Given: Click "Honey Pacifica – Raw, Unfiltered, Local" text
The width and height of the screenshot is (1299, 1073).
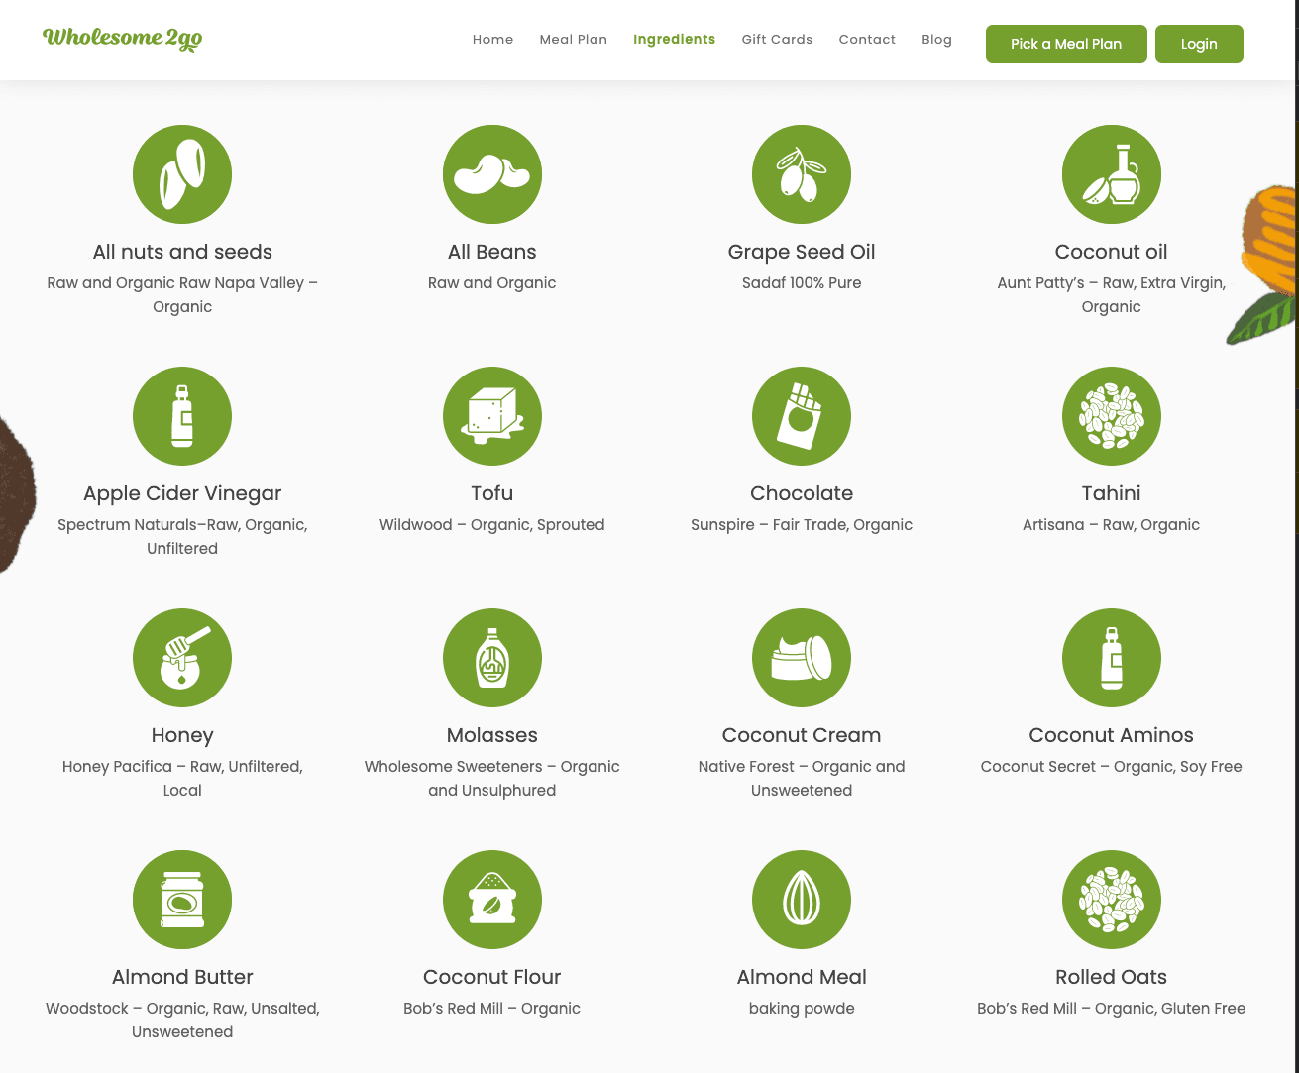Looking at the screenshot, I should click(x=182, y=778).
